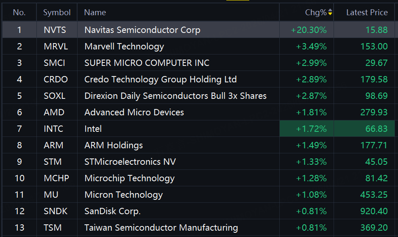Sort by the Latest Price column header
This screenshot has height=237, width=398.
click(x=367, y=13)
